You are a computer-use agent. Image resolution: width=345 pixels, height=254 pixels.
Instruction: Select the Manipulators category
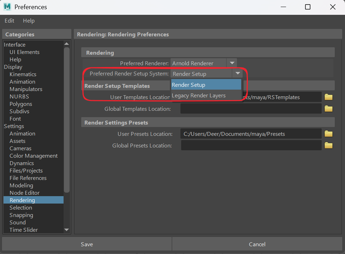click(26, 89)
